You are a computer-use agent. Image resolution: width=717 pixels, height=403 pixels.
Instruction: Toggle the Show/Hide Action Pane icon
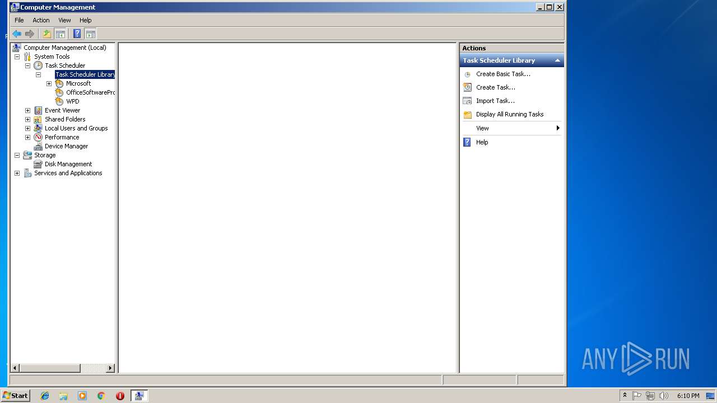click(x=90, y=34)
